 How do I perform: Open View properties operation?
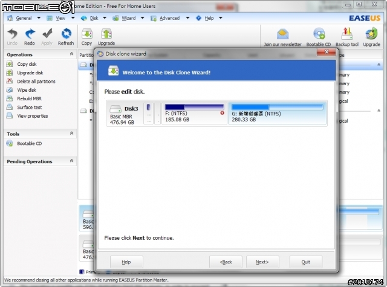(32, 116)
